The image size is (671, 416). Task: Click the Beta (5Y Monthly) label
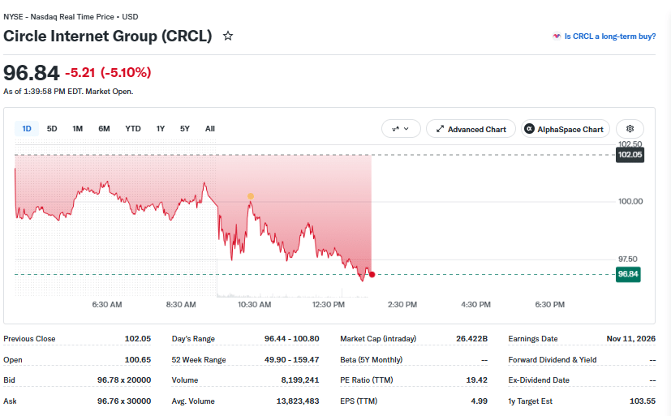372,359
